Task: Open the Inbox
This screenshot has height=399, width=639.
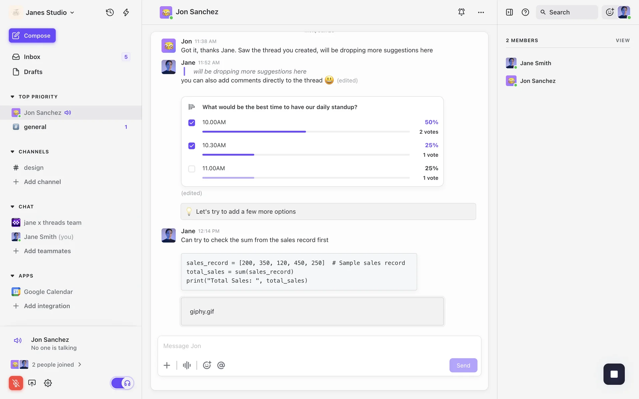Action: point(32,57)
